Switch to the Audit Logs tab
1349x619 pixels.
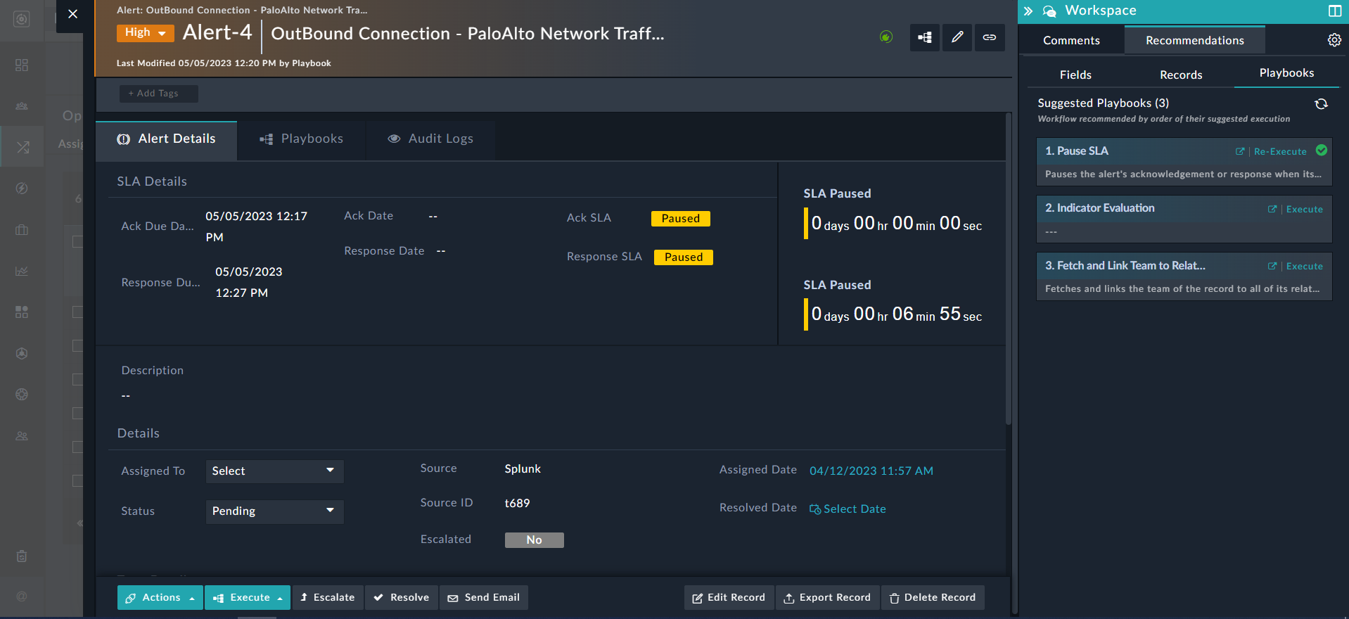pyautogui.click(x=430, y=139)
